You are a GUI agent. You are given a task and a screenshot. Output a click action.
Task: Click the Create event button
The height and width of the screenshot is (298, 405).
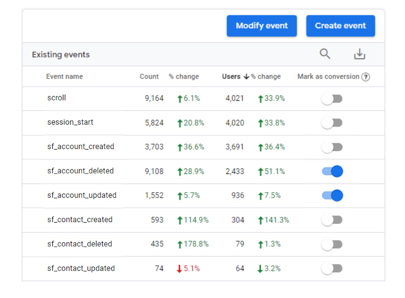tap(340, 26)
